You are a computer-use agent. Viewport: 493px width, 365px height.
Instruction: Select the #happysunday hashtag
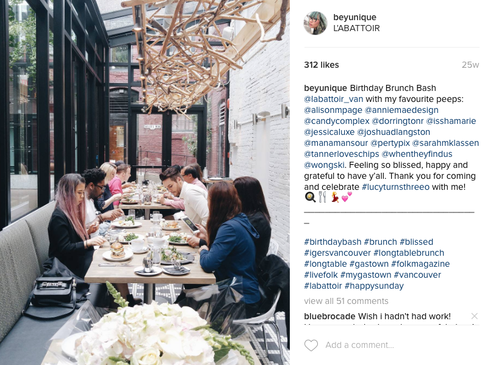[x=374, y=286]
